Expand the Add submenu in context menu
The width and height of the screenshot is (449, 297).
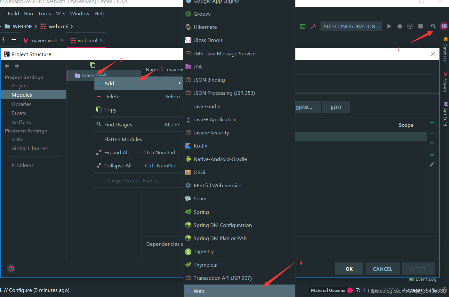point(139,83)
